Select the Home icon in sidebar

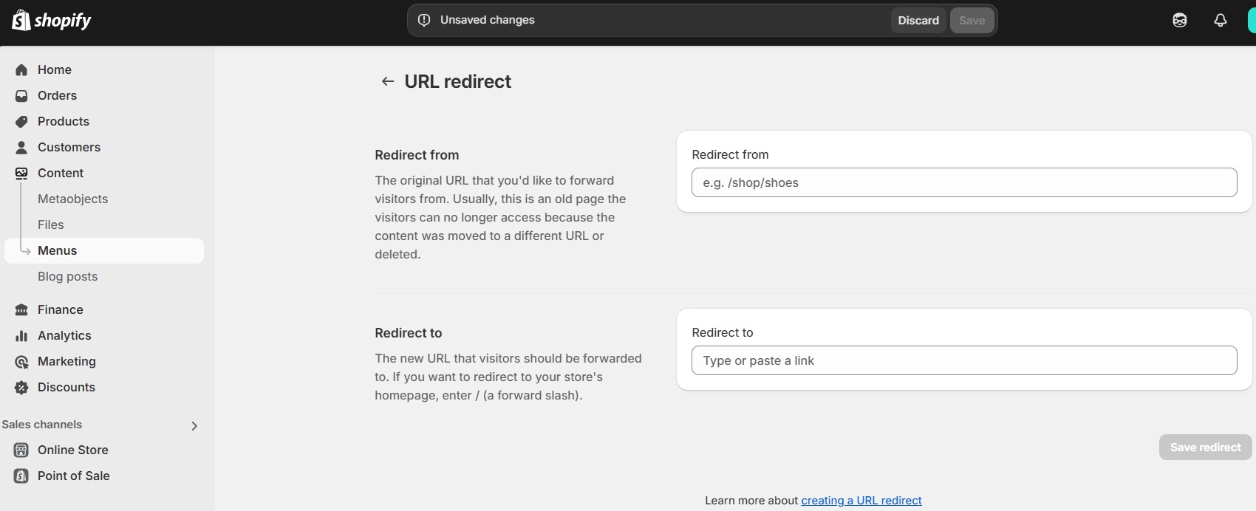(x=21, y=69)
